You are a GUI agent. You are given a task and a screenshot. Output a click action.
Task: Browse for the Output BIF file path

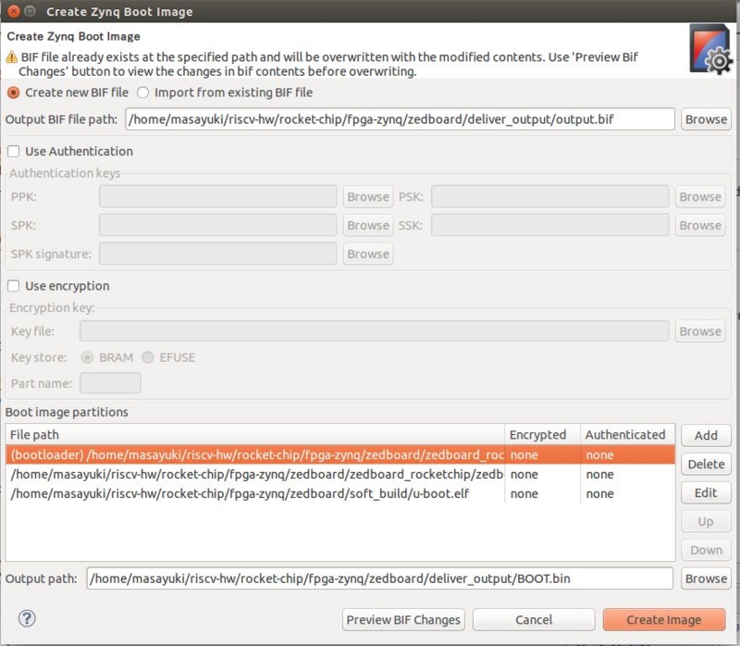point(706,118)
